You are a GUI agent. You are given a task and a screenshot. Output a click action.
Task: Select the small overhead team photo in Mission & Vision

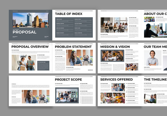[x=132, y=67]
